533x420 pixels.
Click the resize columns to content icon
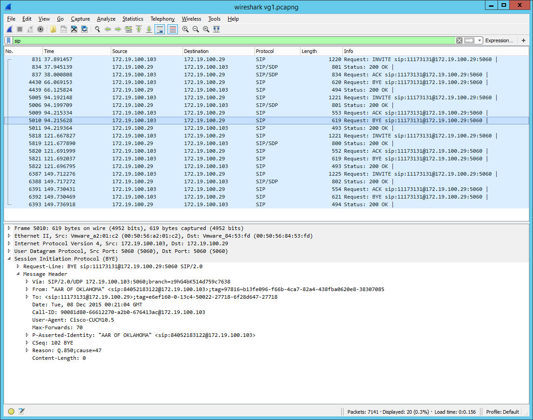click(216, 29)
